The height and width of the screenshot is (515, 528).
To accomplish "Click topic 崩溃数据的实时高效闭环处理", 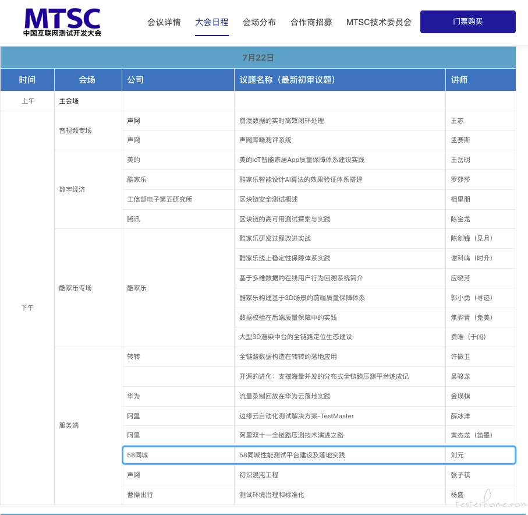I will 282,121.
